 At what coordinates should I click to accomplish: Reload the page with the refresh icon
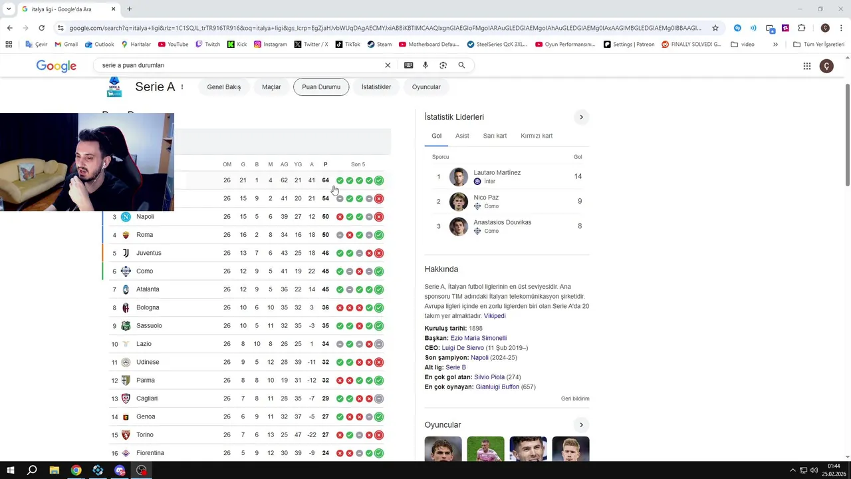41,28
